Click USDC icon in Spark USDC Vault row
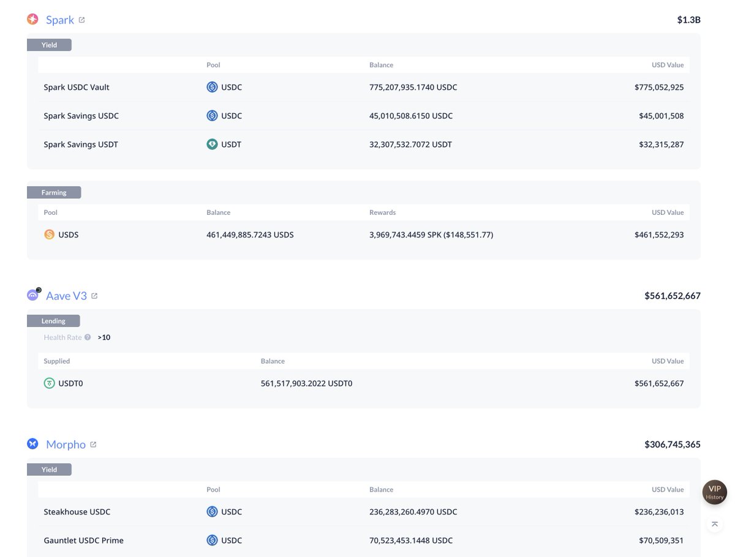The height and width of the screenshot is (557, 735). [212, 87]
